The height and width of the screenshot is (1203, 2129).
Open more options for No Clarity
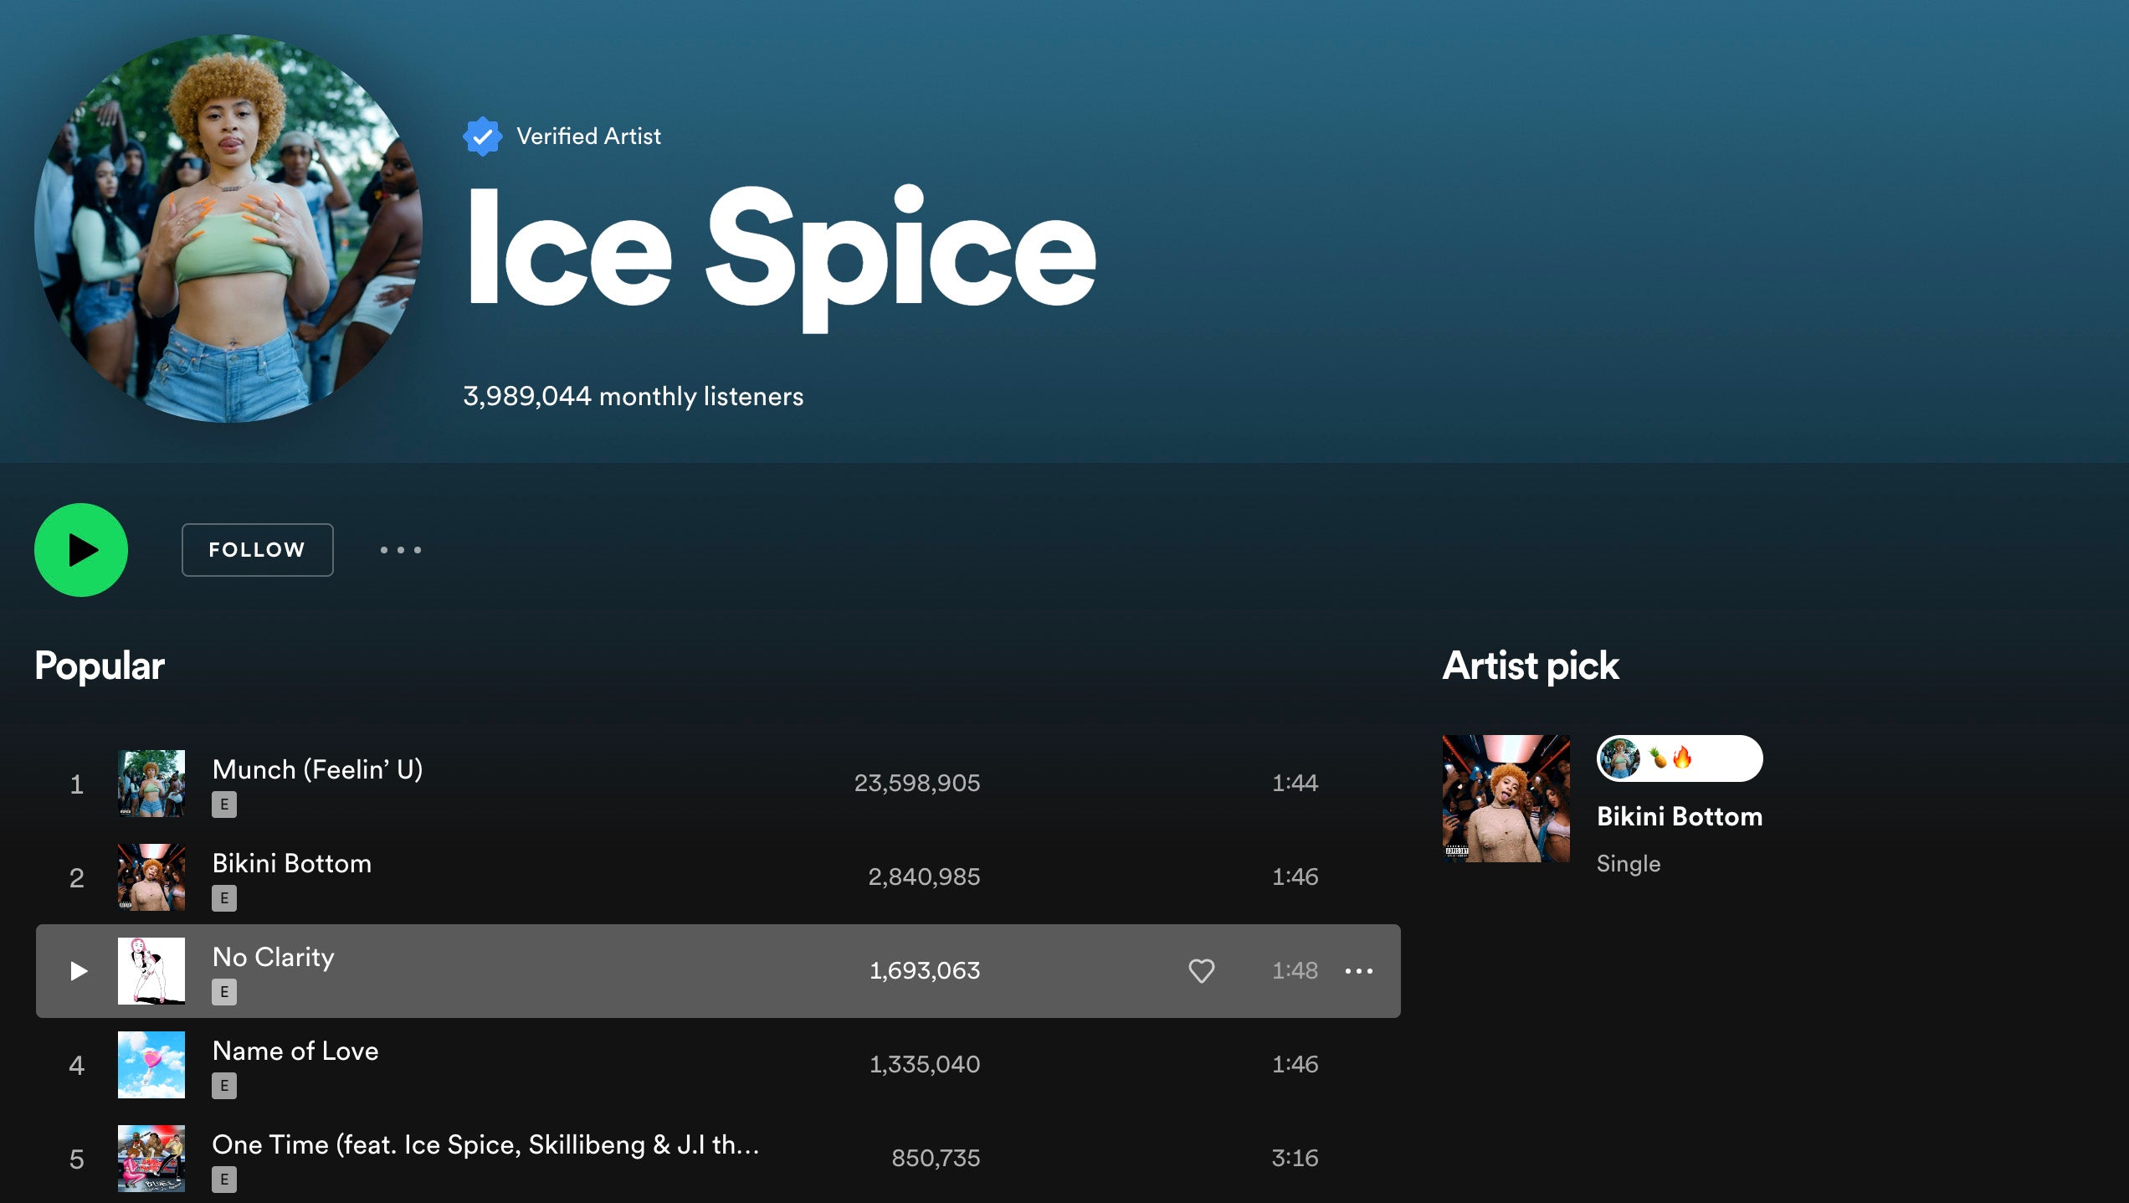[1359, 971]
